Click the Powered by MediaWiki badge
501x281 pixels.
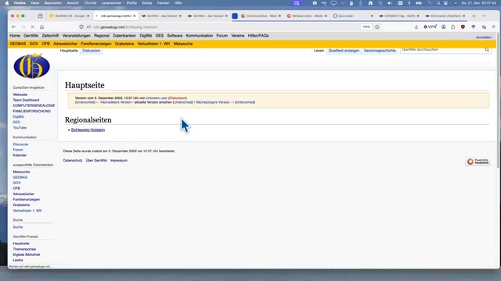(x=478, y=162)
